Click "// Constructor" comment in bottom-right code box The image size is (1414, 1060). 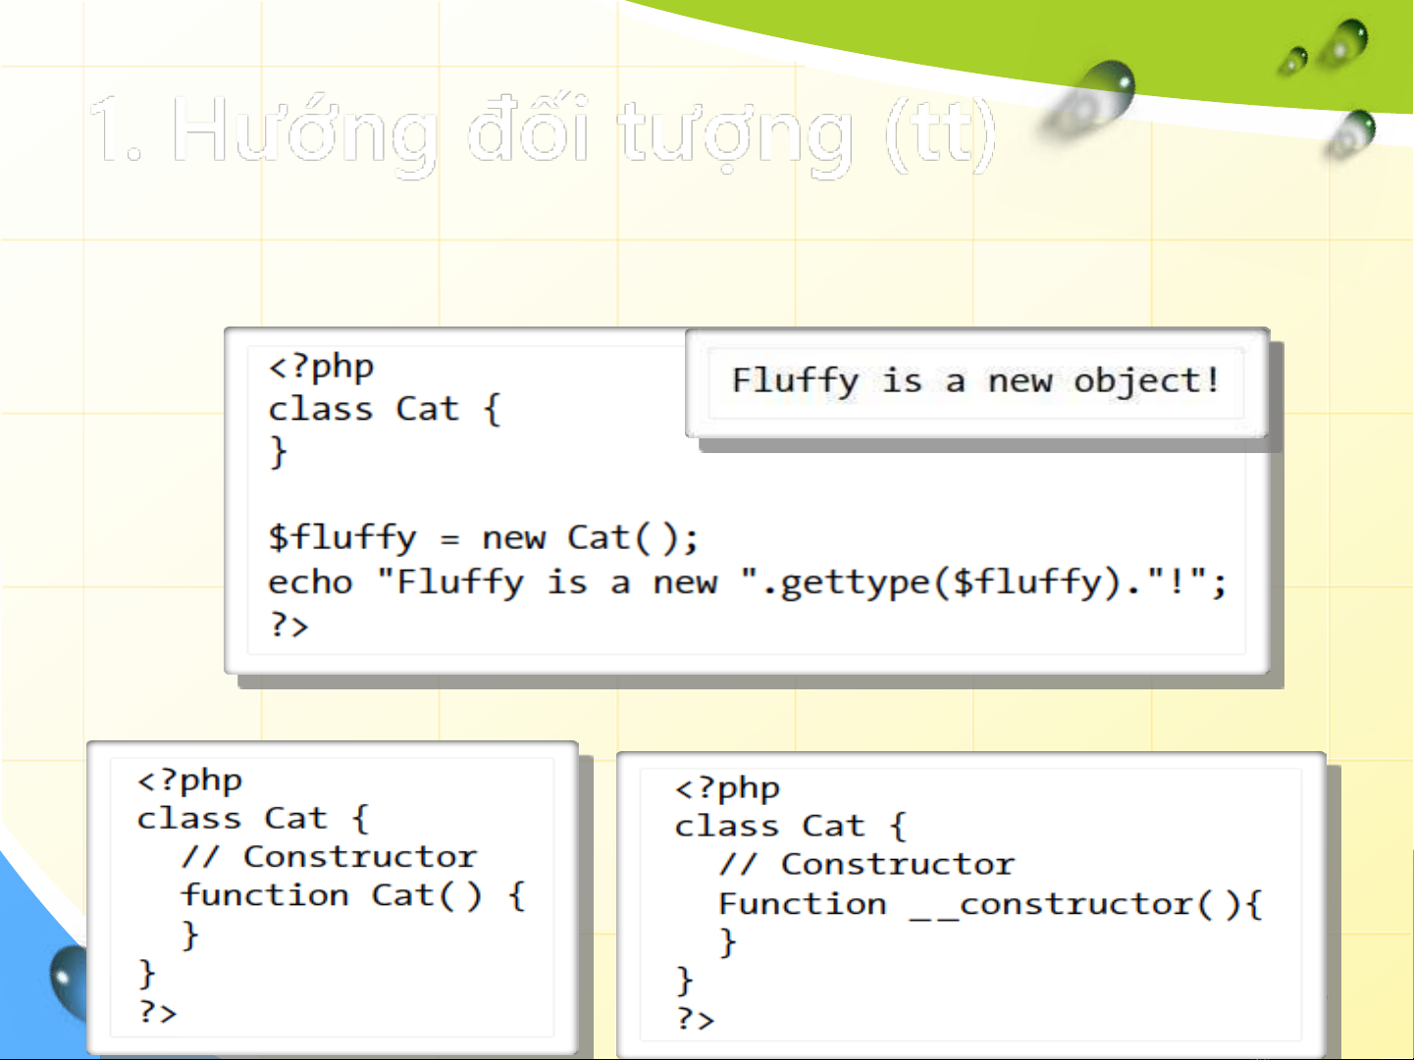coord(866,864)
